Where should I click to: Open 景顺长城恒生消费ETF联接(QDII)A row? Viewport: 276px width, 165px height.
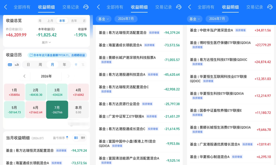coord(230,129)
